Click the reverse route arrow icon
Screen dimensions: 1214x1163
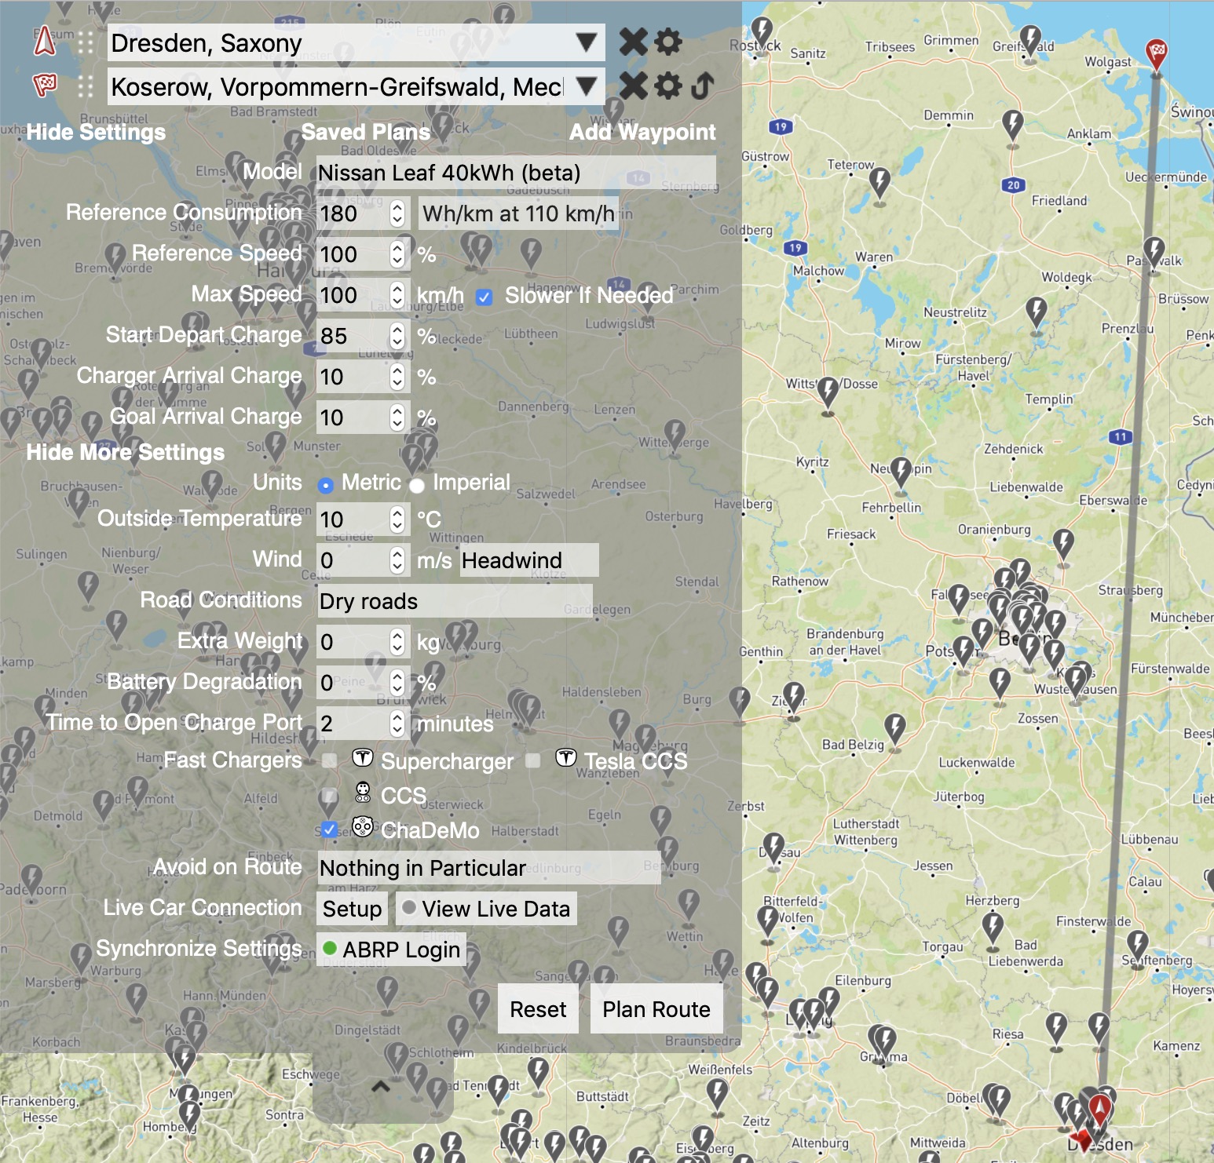coord(703,86)
